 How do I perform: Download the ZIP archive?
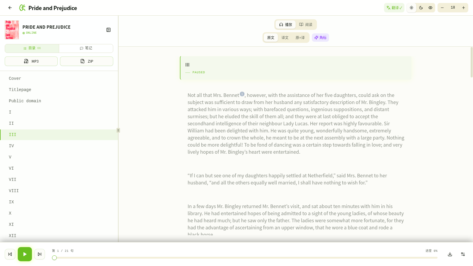click(x=87, y=61)
